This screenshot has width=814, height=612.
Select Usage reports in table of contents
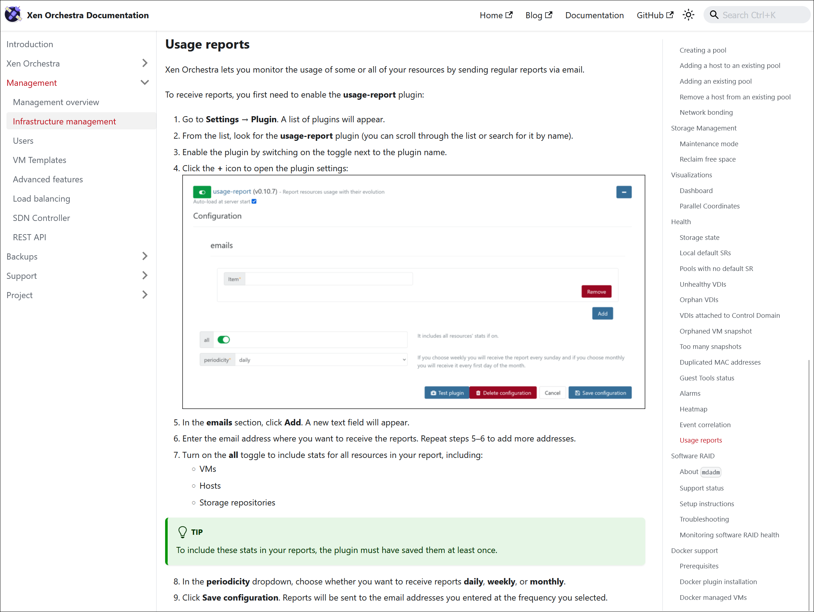click(x=700, y=440)
